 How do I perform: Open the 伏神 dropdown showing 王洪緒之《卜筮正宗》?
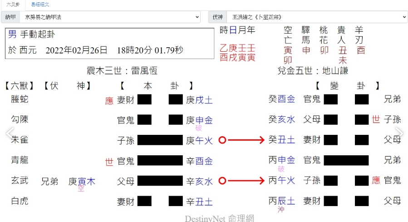316,17
